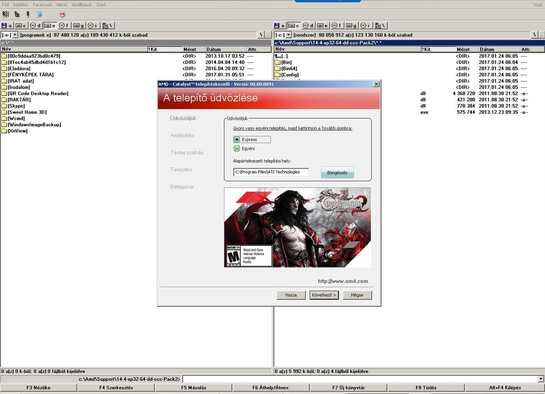Click the directory tree icon in the toolbar
Image resolution: width=545 pixels, height=394 pixels.
[x=17, y=14]
